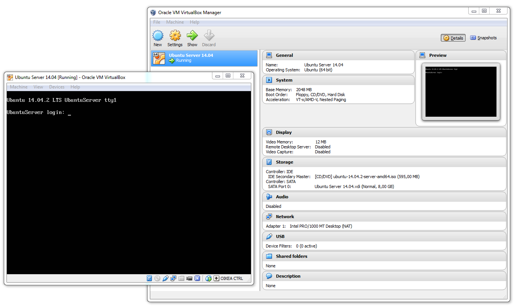The image size is (514, 307).
Task: Click the Boot Order Floppy, CD/DVD, Hard Disk text
Action: coord(320,95)
